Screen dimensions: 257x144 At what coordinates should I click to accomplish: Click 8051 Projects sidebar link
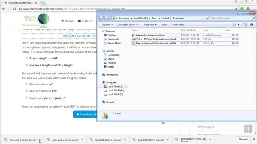(x=206, y=127)
